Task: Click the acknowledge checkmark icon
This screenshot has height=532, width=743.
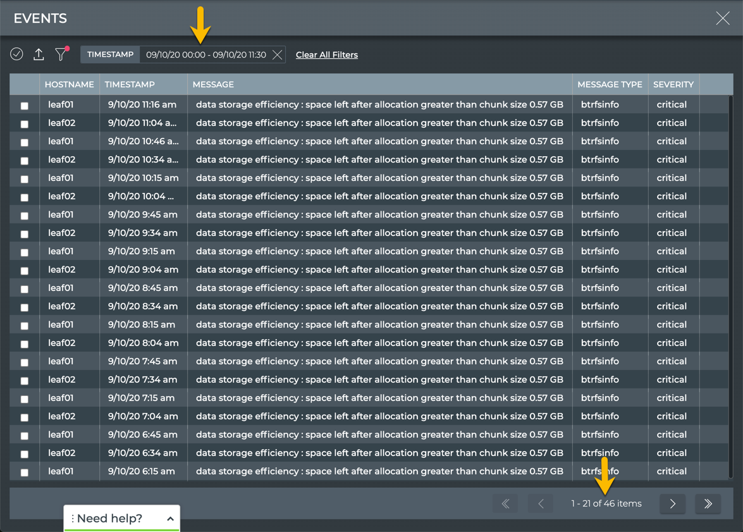Action: (x=16, y=54)
